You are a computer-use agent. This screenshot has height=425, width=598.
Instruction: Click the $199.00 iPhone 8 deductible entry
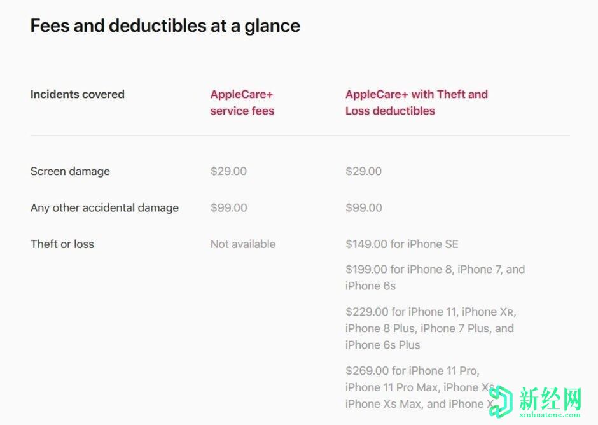tap(435, 277)
